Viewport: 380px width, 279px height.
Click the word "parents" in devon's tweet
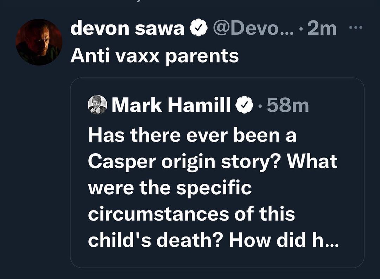coord(202,56)
